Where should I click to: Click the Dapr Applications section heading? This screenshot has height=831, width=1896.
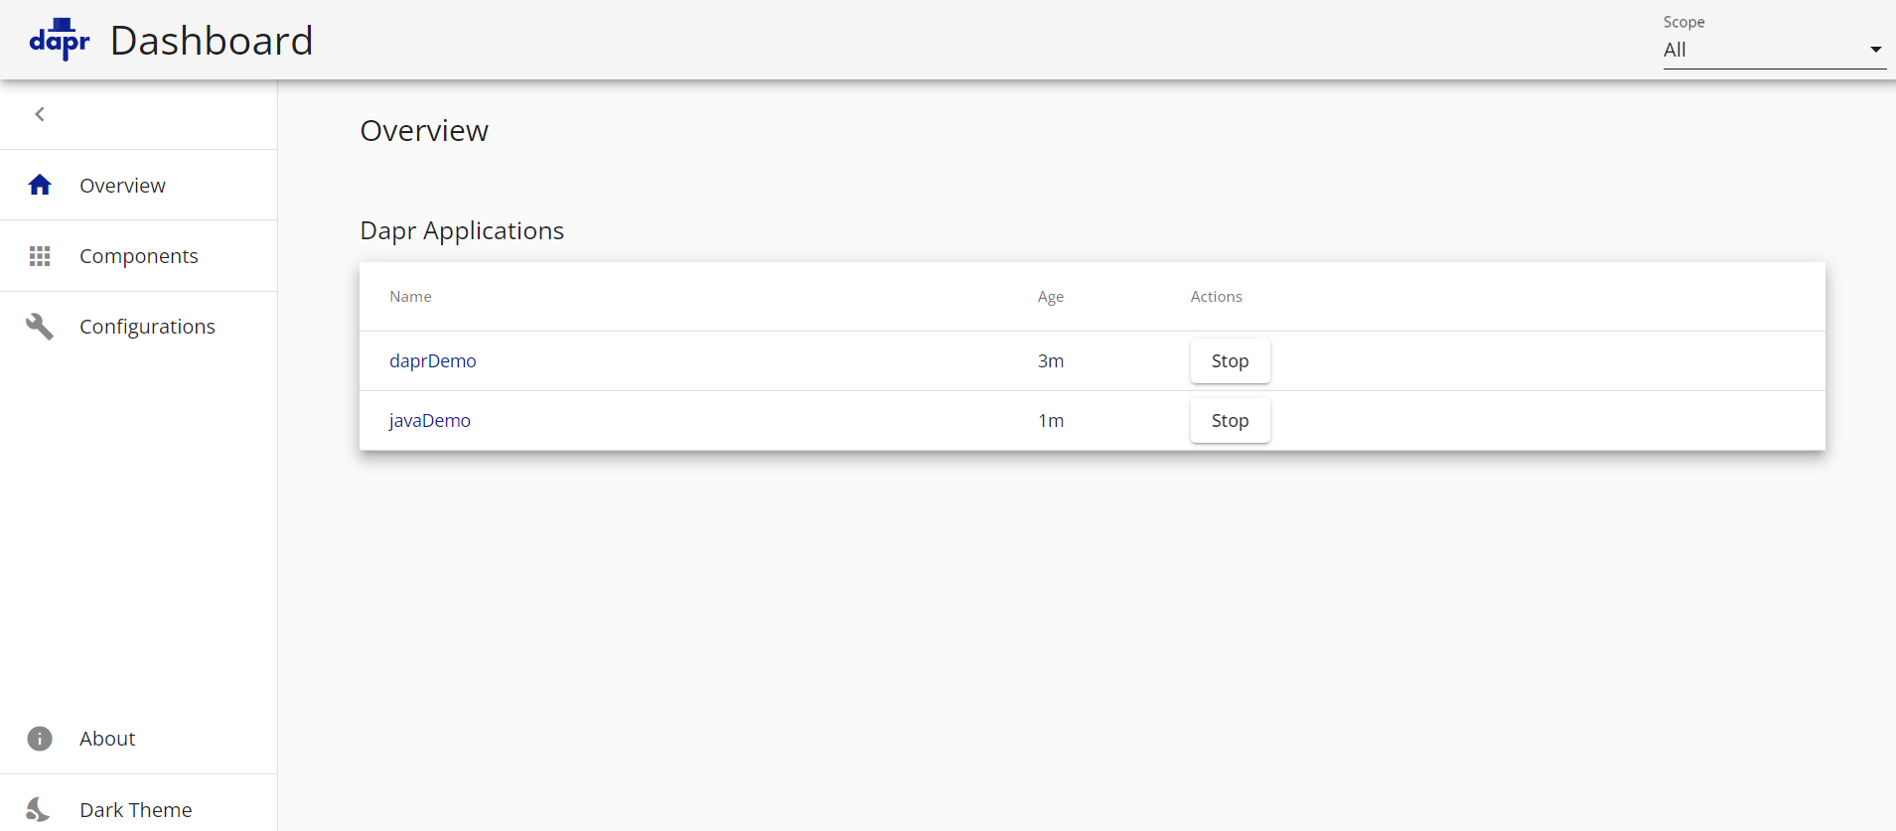(462, 230)
